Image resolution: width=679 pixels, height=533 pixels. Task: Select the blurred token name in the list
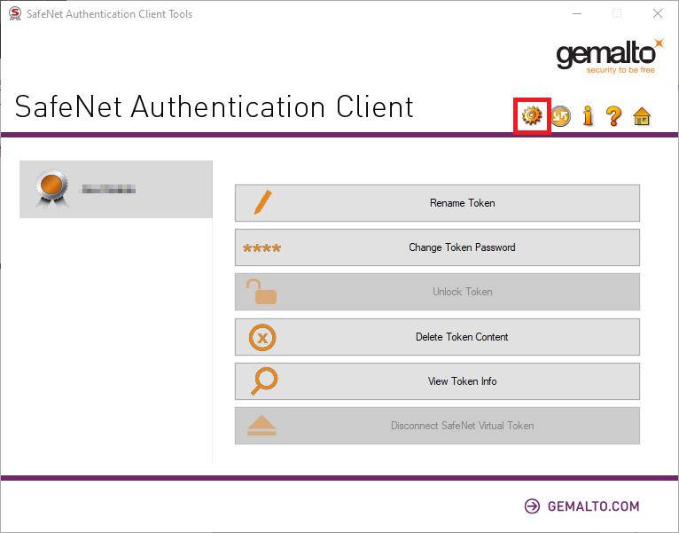pos(108,189)
